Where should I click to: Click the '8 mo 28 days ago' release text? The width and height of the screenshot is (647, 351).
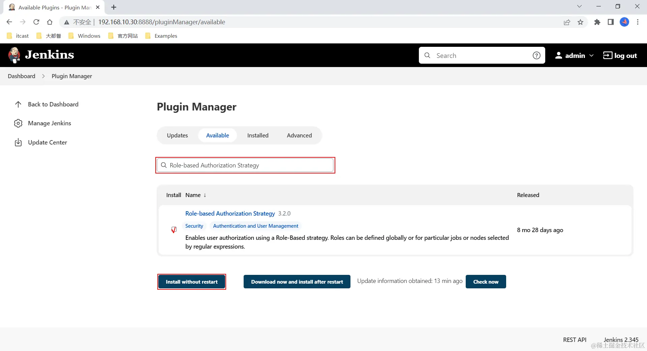(x=540, y=230)
